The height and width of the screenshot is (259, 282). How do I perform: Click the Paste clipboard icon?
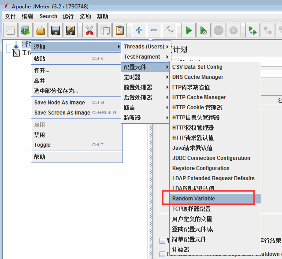pos(119,30)
